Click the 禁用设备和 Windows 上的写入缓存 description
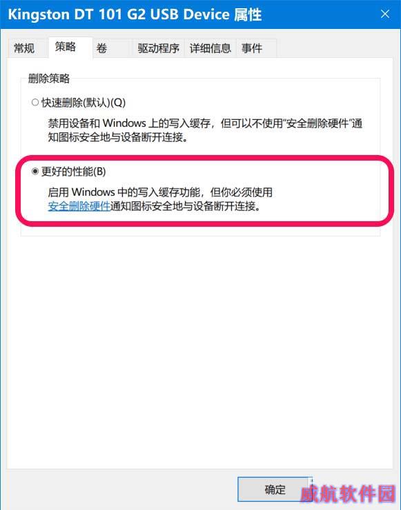The width and height of the screenshot is (401, 510). point(205,130)
